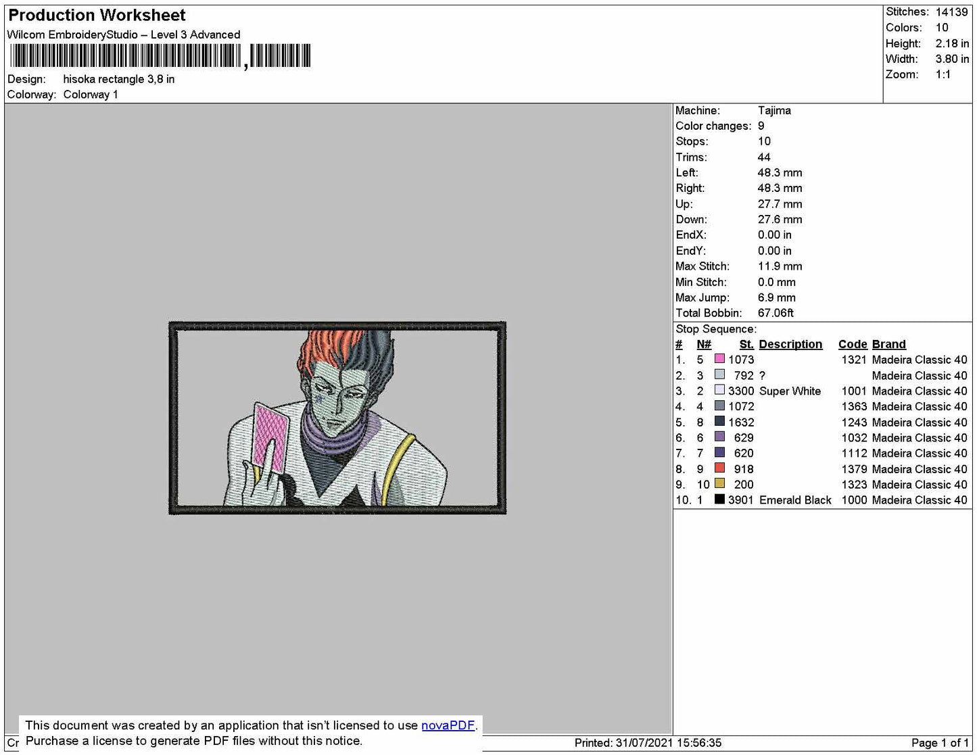Click the Hisoka embroidery design preview
The height and width of the screenshot is (755, 977).
337,418
